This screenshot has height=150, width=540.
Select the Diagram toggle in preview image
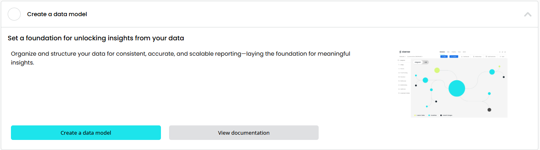(417, 62)
